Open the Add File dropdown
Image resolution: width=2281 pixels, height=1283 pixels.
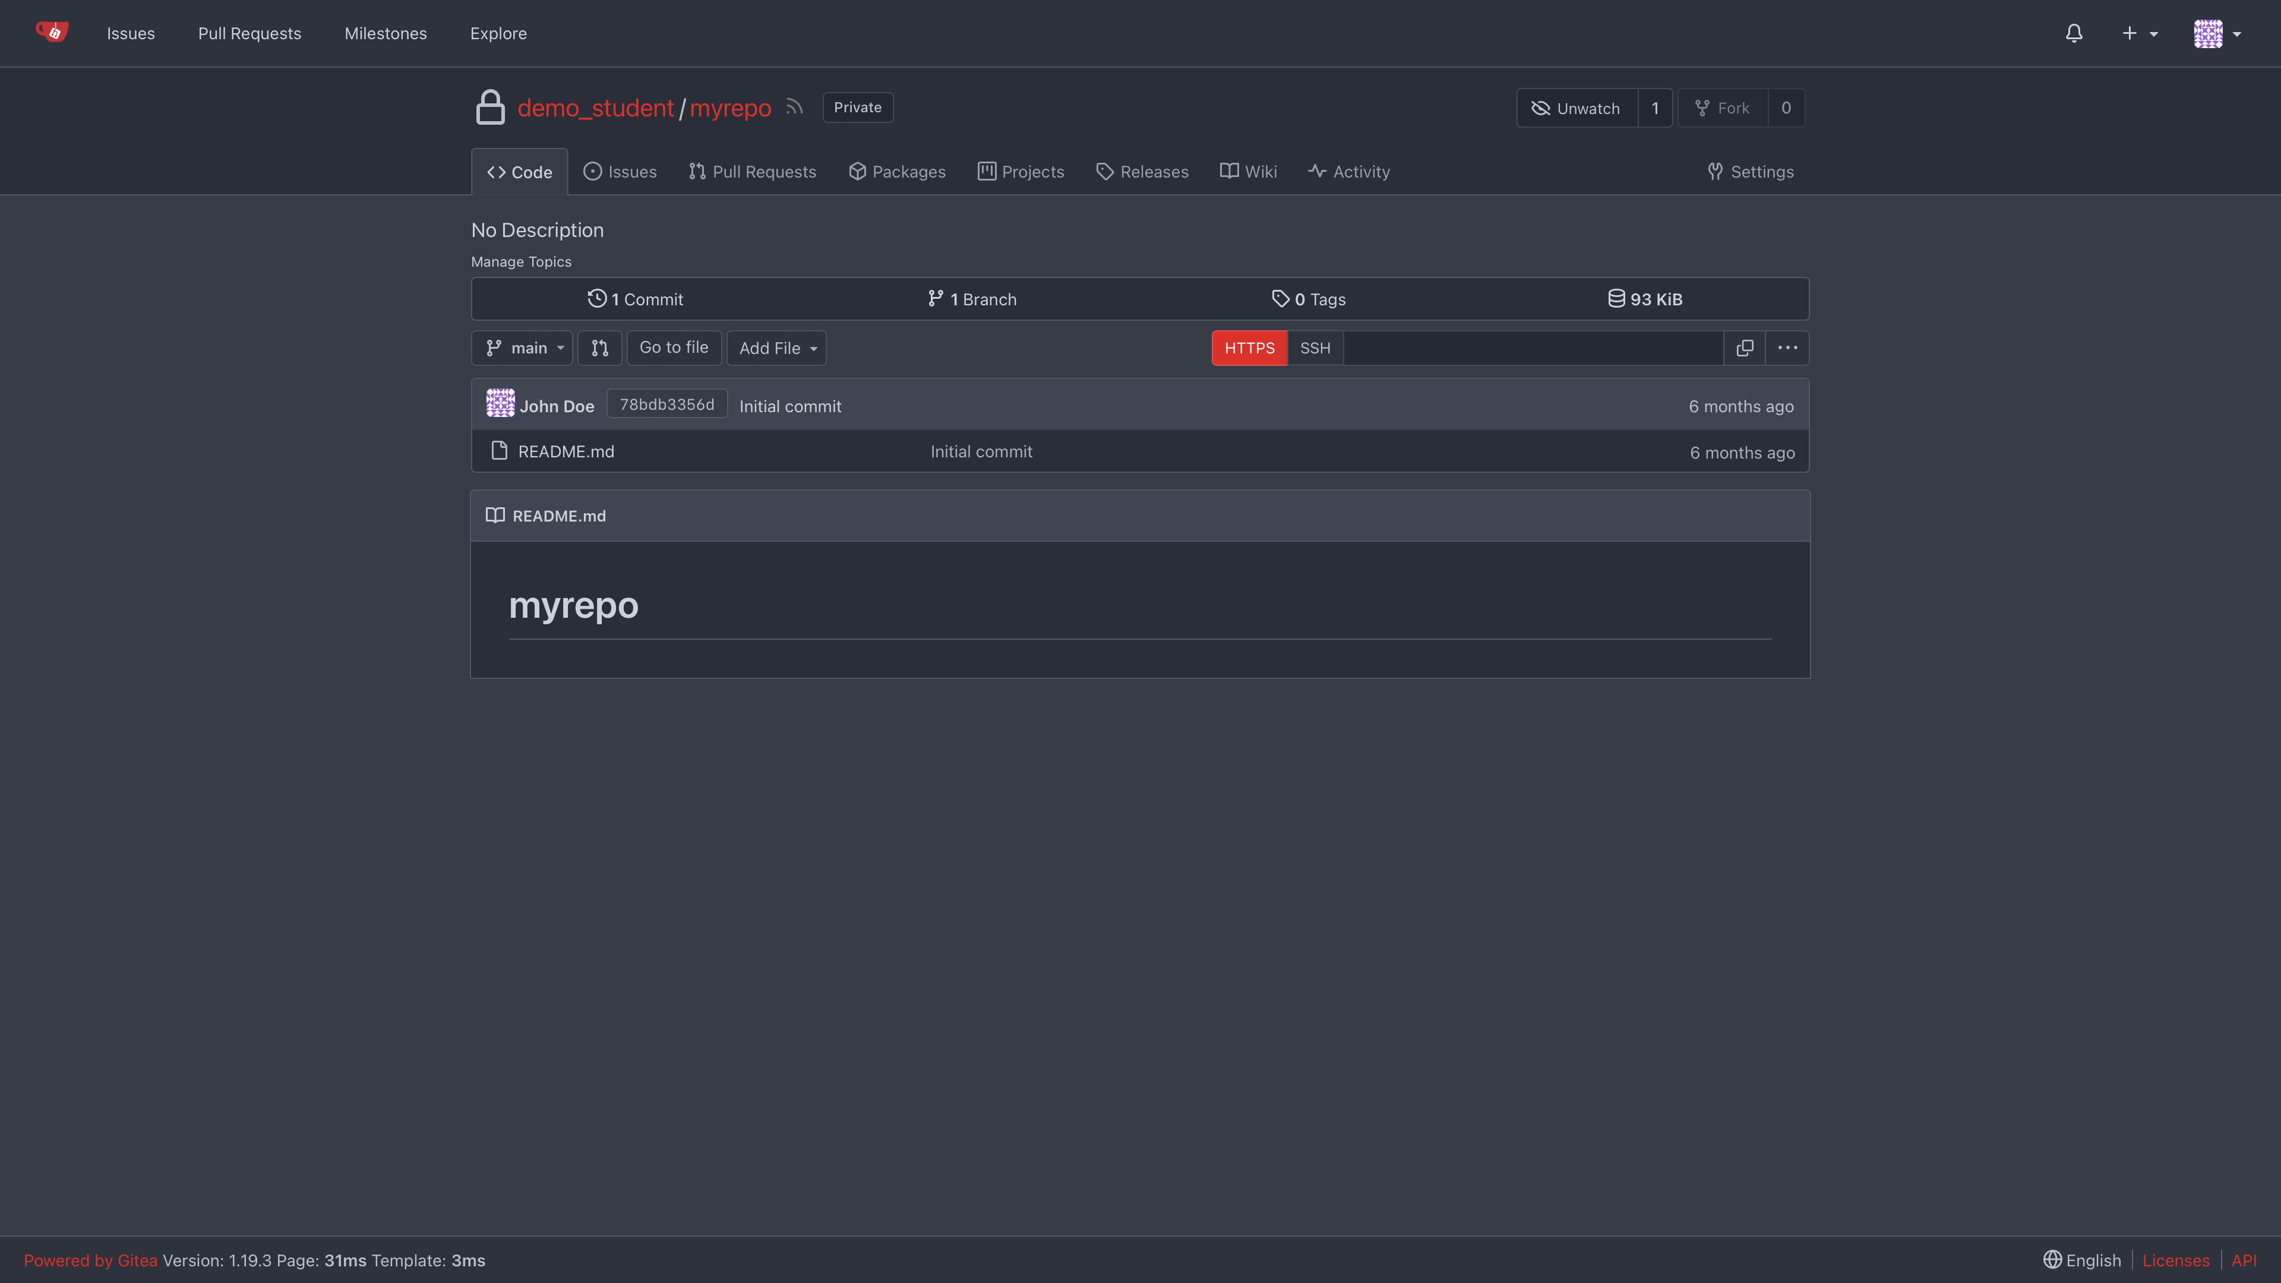point(776,348)
